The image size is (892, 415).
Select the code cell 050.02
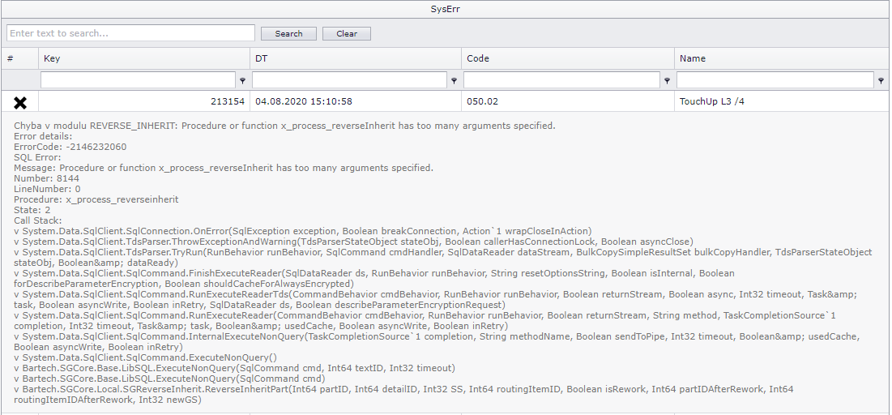568,102
